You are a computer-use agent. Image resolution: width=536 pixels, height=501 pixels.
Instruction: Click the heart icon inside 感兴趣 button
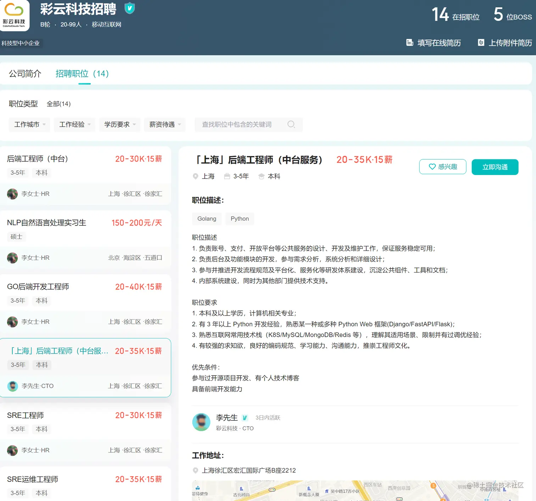point(432,167)
